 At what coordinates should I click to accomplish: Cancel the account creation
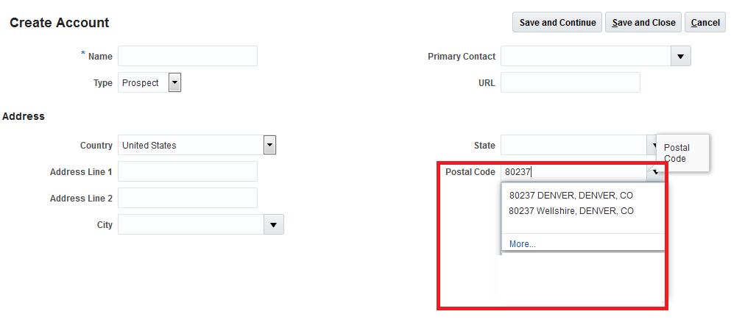pyautogui.click(x=704, y=22)
